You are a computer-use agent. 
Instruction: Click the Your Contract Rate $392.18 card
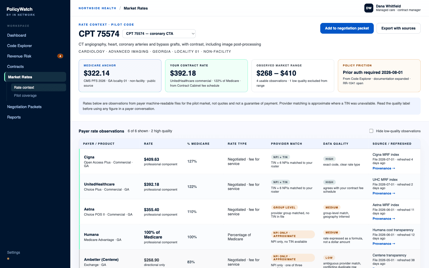[206, 76]
